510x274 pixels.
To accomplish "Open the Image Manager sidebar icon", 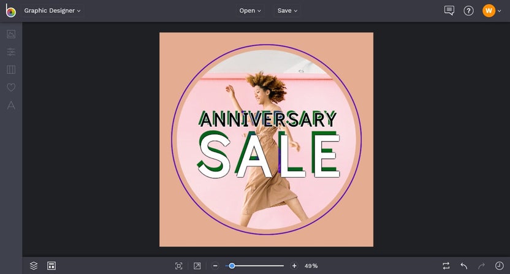I will click(11, 34).
